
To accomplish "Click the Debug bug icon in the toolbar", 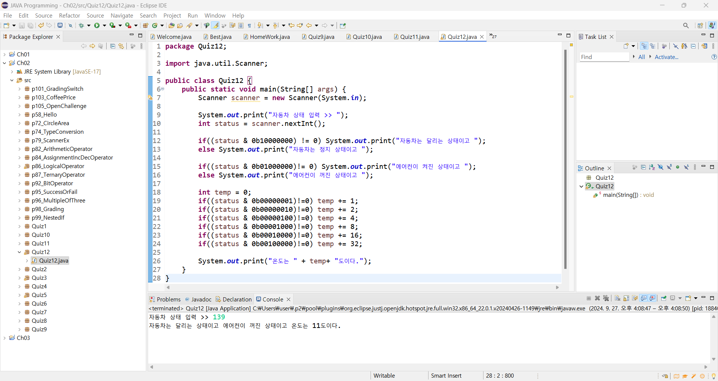I will 81,25.
